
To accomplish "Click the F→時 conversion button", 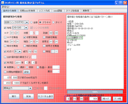I will coord(118,99).
